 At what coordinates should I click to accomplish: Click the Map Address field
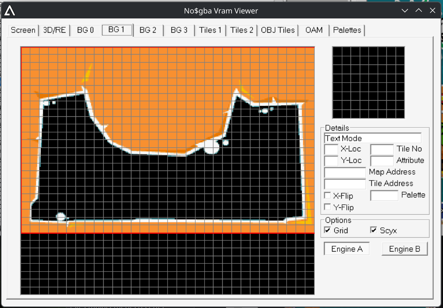tap(345, 172)
